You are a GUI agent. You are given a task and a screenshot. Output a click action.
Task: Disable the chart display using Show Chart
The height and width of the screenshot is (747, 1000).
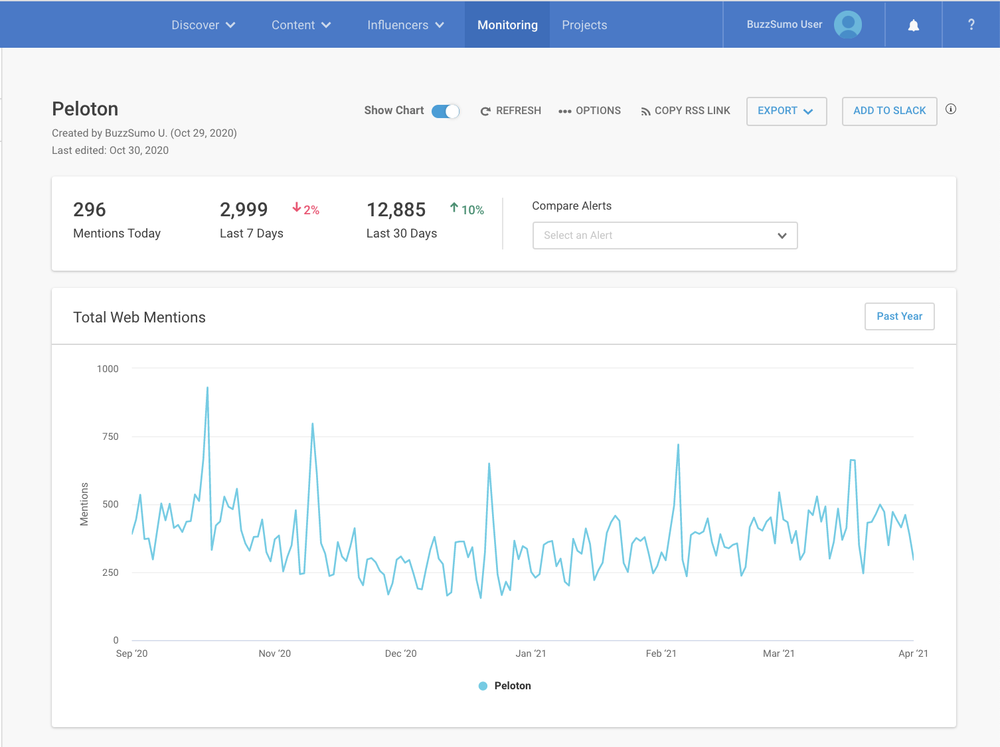446,111
